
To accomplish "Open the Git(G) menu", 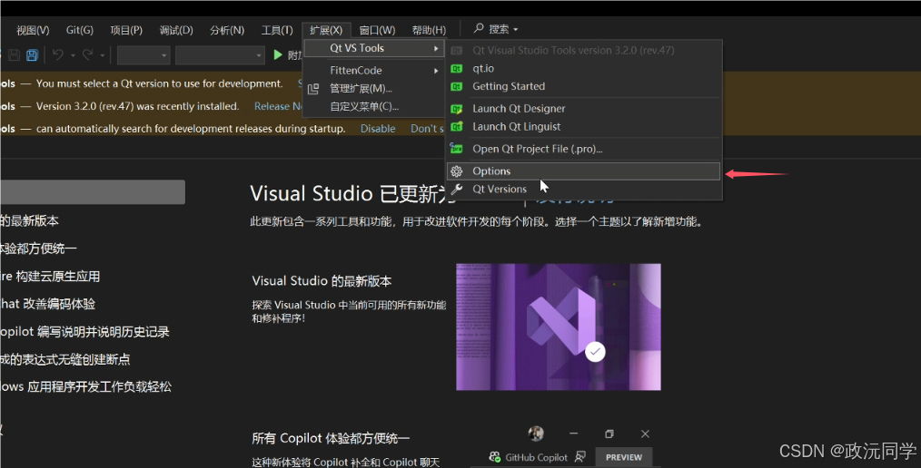I will click(79, 30).
